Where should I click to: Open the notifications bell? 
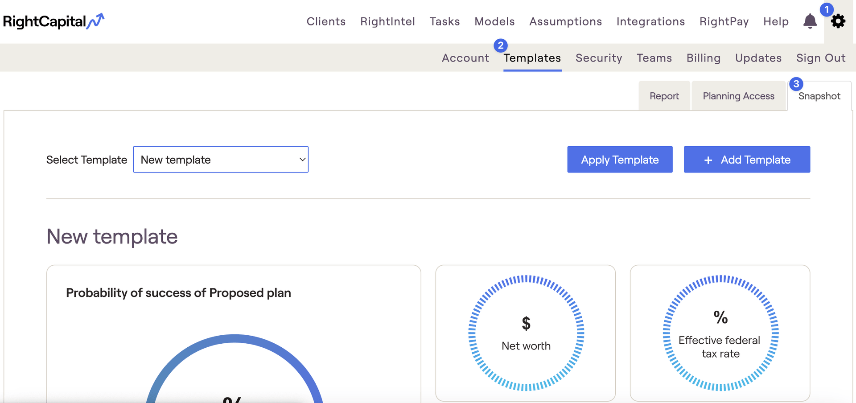point(809,21)
